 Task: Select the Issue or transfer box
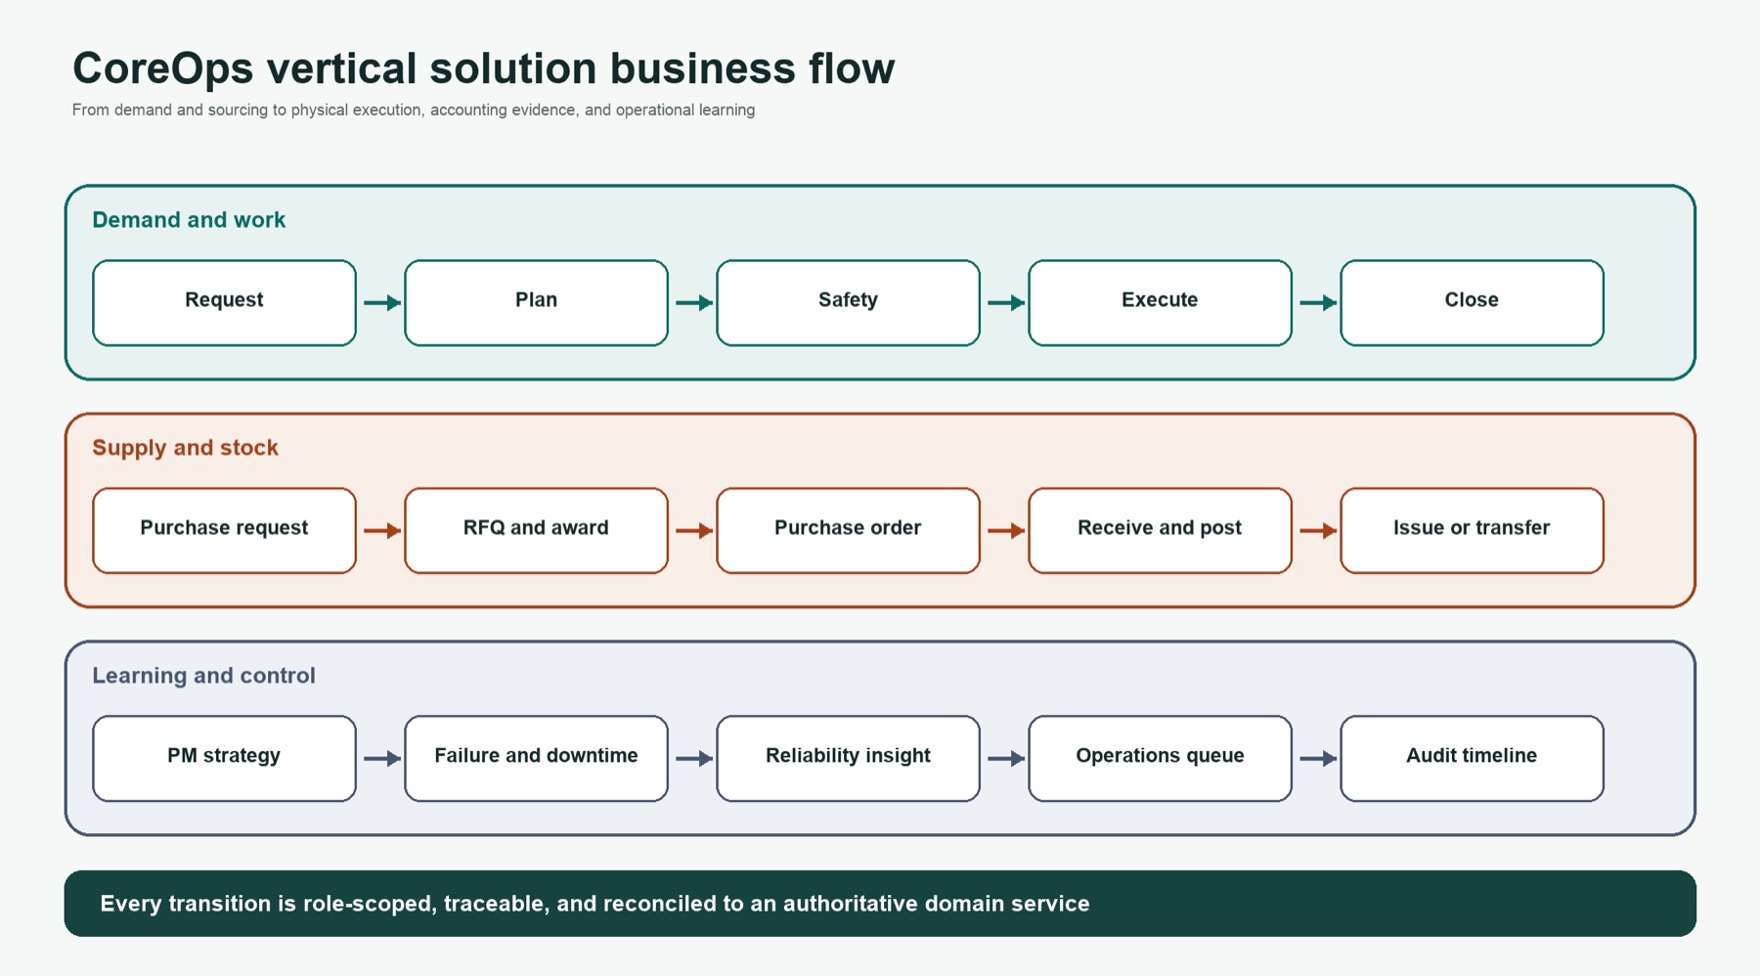(x=1472, y=530)
